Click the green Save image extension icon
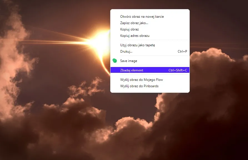The width and height of the screenshot is (248, 160). 115,61
